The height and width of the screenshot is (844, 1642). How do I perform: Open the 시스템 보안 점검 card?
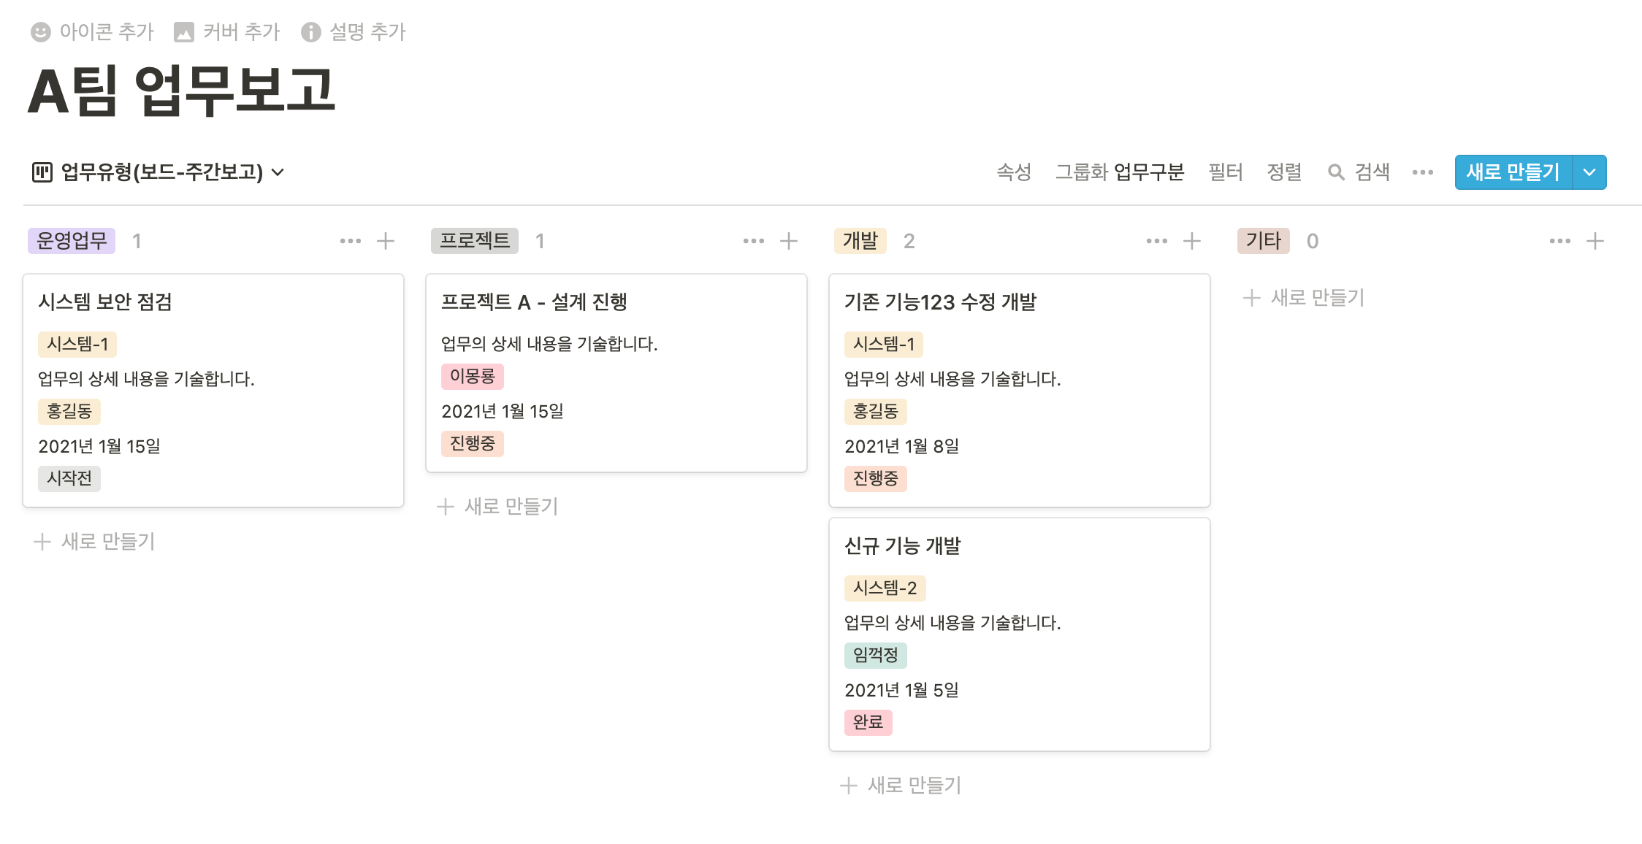[x=105, y=302]
